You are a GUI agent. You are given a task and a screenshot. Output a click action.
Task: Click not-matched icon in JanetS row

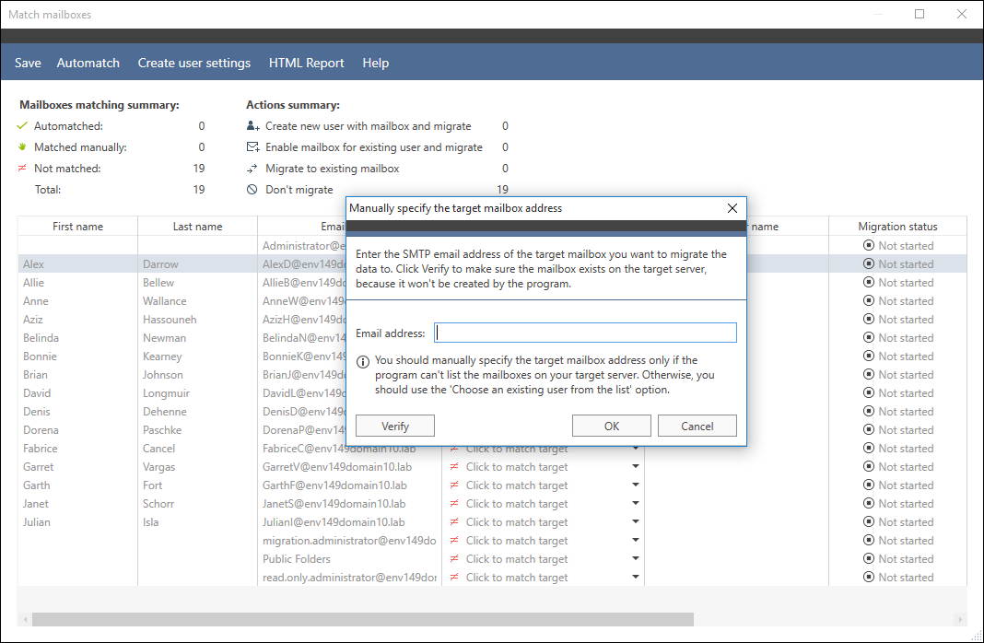(x=453, y=503)
